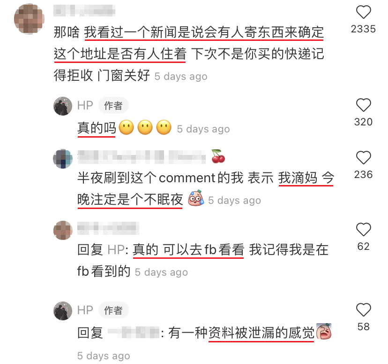Open the HP username on 真的吗 reply
Screen dimensions: 388x364
pyautogui.click(x=85, y=106)
